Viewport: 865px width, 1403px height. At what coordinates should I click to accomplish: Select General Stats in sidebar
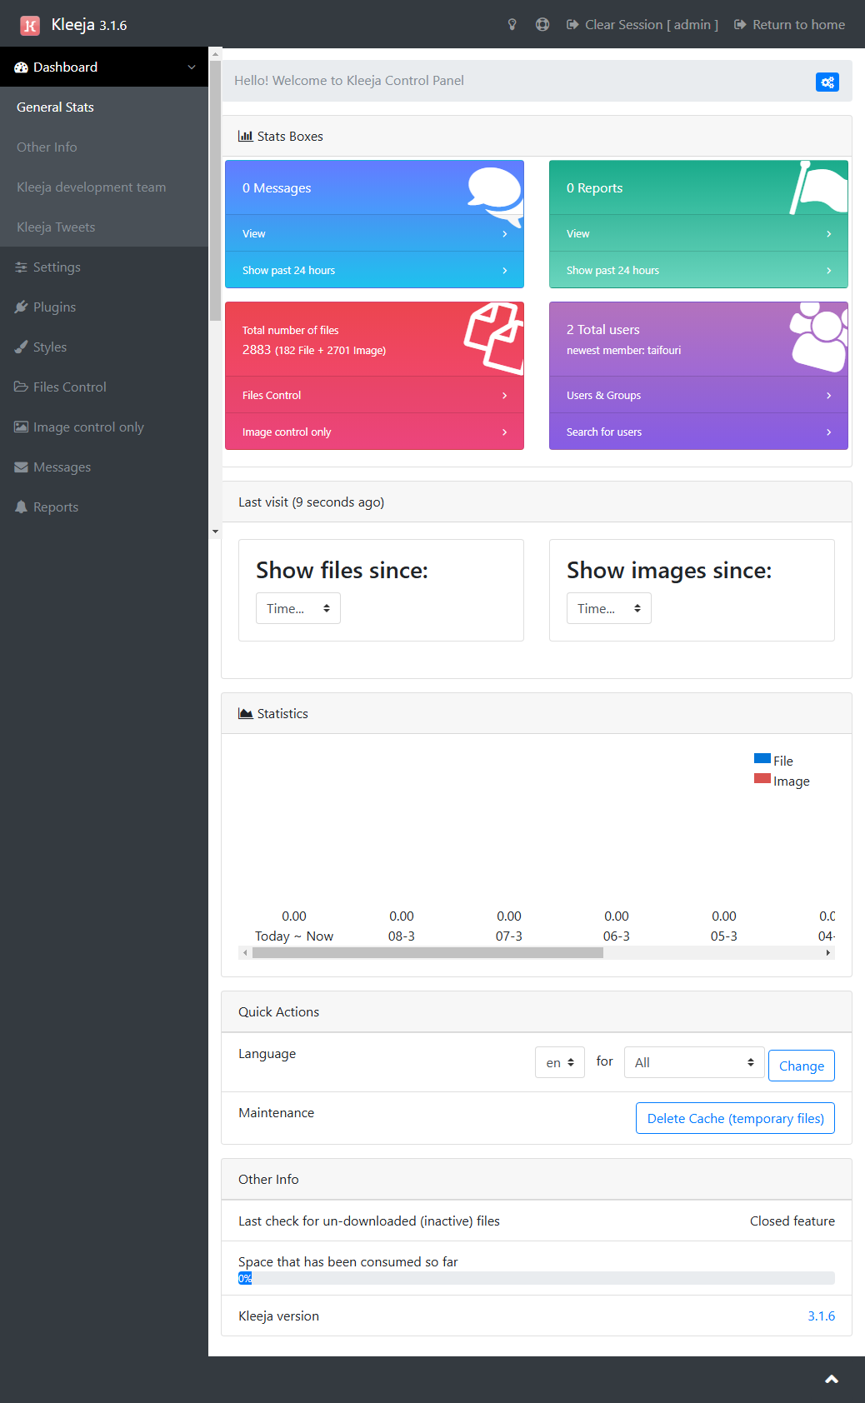[104, 107]
